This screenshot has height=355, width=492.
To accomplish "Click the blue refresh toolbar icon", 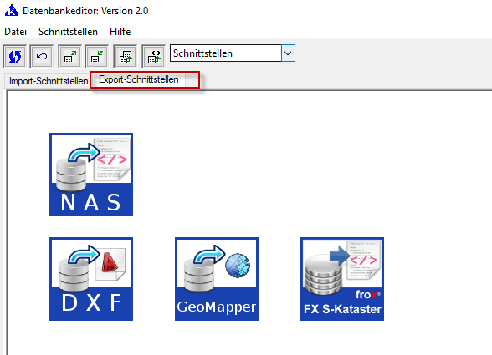I will click(x=15, y=57).
